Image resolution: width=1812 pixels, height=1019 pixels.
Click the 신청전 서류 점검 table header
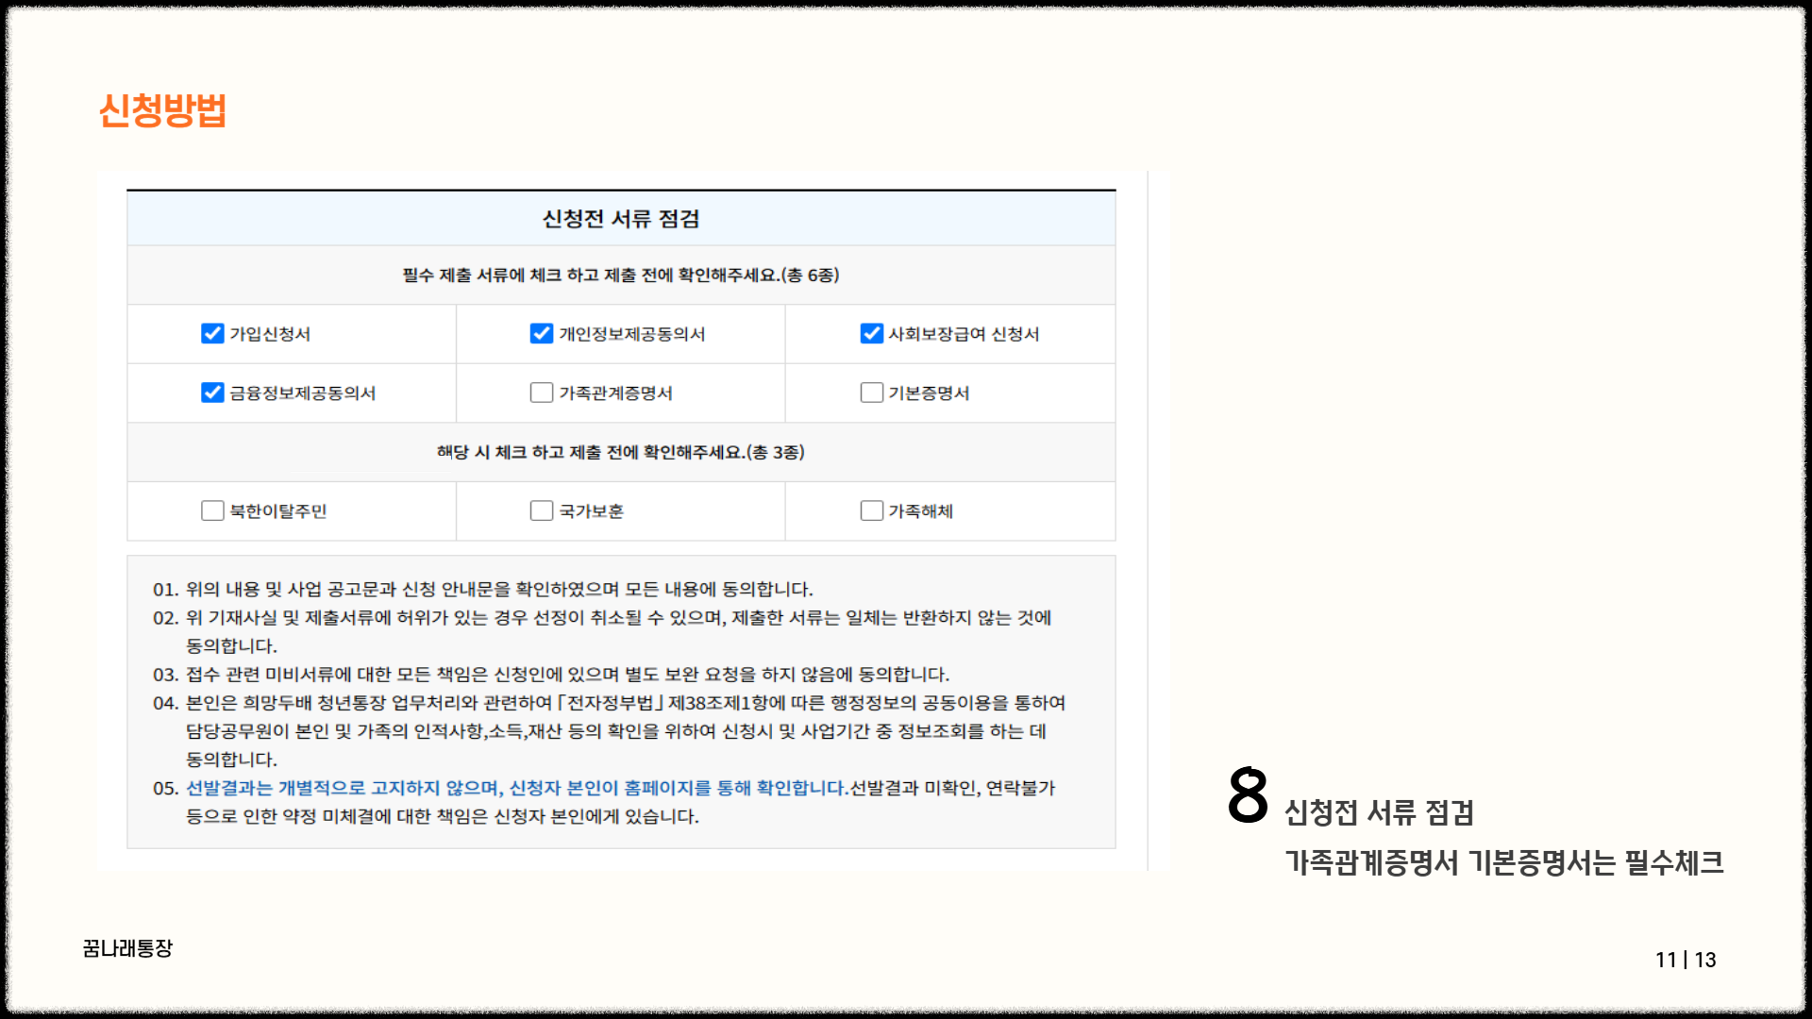tap(621, 219)
